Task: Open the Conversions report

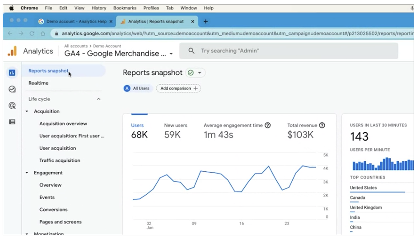Action: (53, 210)
